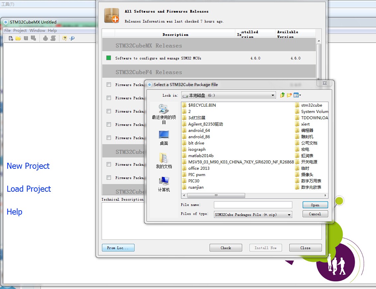Click the folder icon beside blt drive

point(184,143)
